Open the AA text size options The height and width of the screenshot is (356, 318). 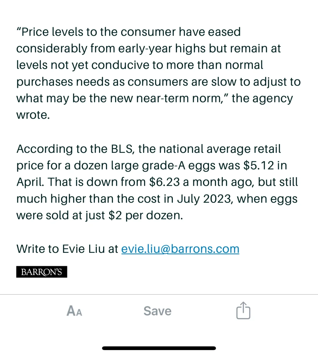74,311
